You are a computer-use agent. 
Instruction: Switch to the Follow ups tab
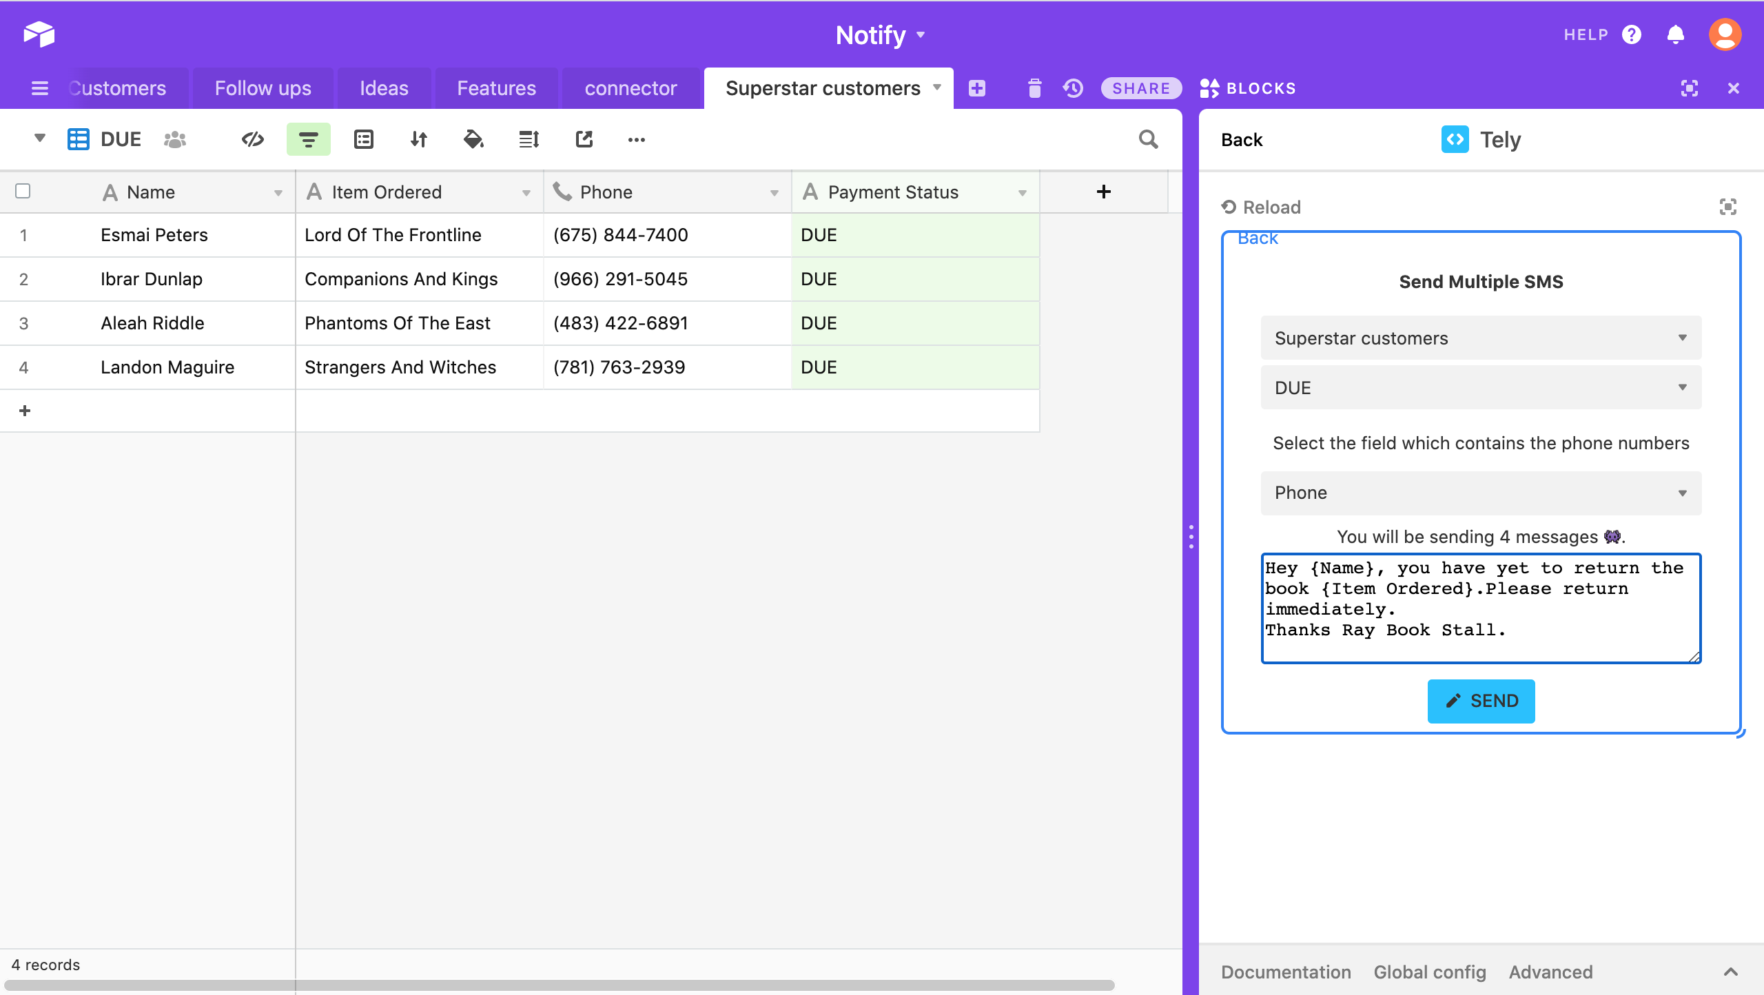263,88
